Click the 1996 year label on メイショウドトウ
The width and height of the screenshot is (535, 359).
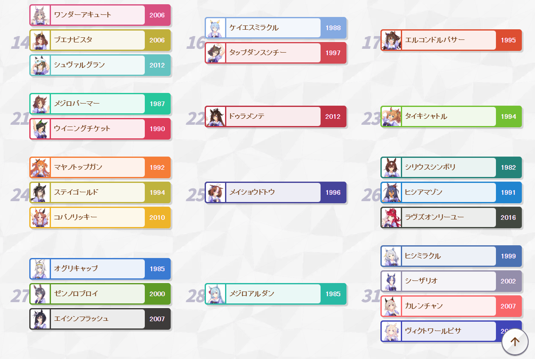(333, 193)
